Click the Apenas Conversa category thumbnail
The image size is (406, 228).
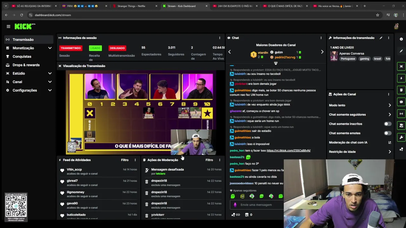[x=334, y=56]
